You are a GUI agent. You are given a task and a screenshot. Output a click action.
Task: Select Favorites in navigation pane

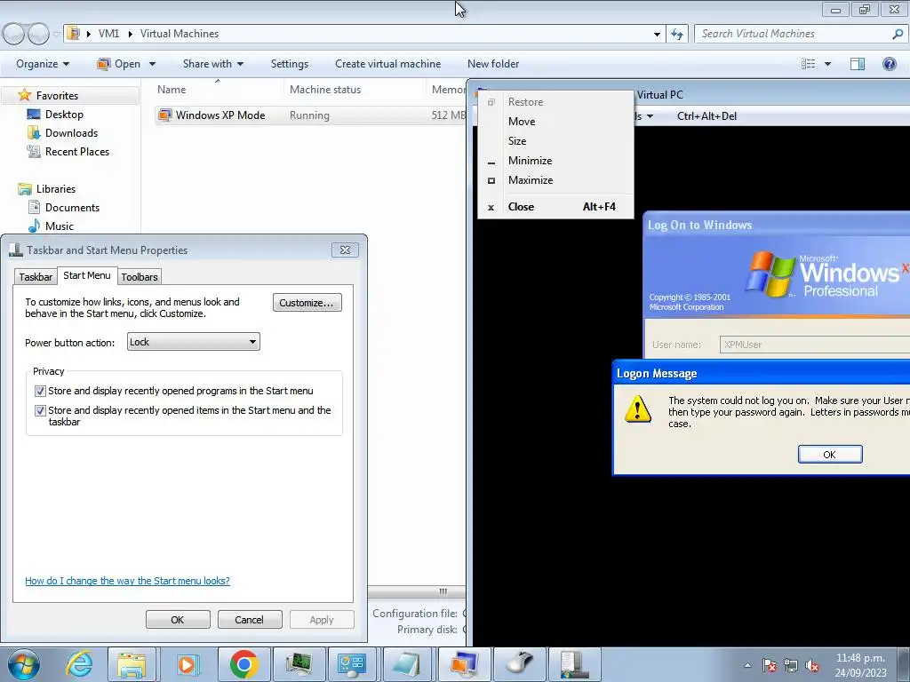tap(57, 96)
